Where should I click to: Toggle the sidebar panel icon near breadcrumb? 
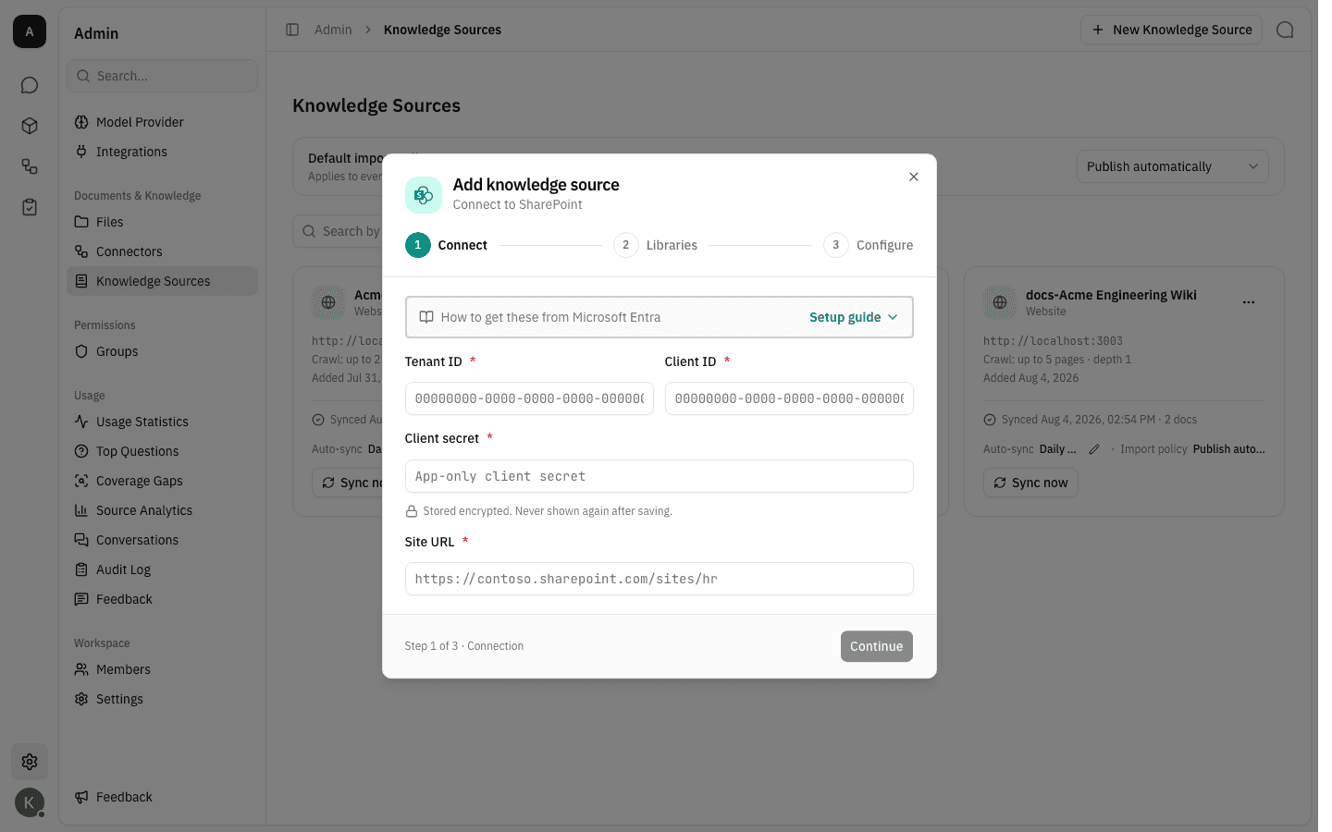(x=292, y=30)
